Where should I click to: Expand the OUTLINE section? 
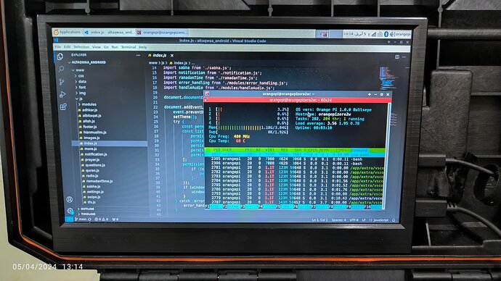tap(86, 209)
